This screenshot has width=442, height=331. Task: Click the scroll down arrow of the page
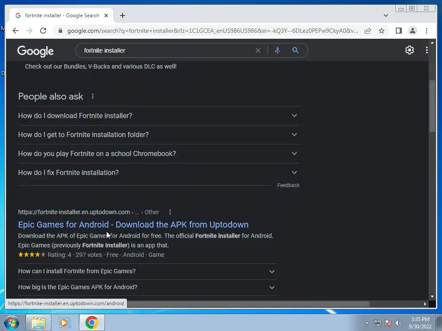coord(432,297)
